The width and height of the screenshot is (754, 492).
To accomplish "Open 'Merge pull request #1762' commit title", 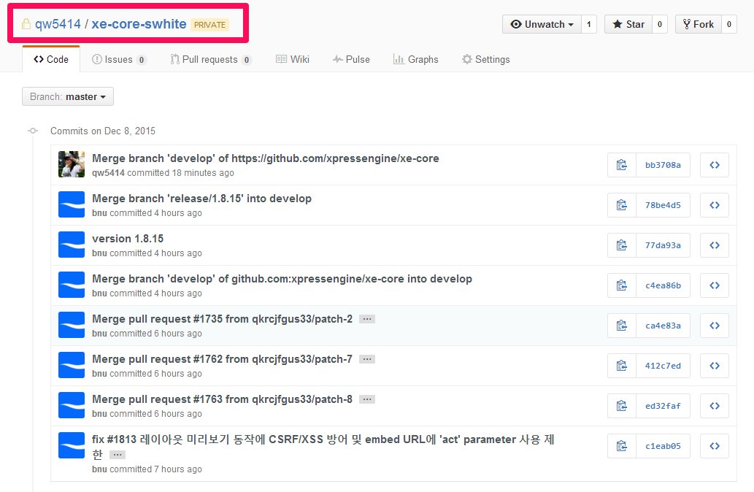I will coord(222,359).
